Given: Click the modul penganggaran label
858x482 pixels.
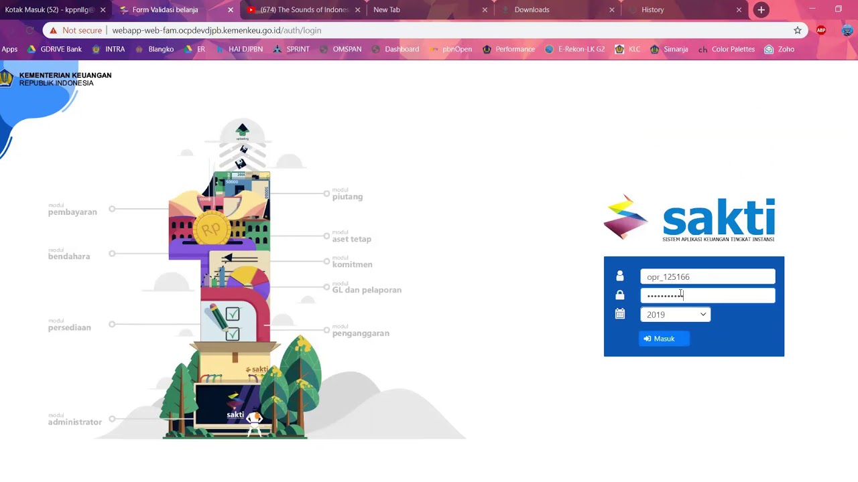Looking at the screenshot, I should point(361,331).
